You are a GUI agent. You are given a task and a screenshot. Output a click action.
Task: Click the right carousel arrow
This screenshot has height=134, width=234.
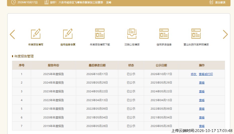point(225,34)
